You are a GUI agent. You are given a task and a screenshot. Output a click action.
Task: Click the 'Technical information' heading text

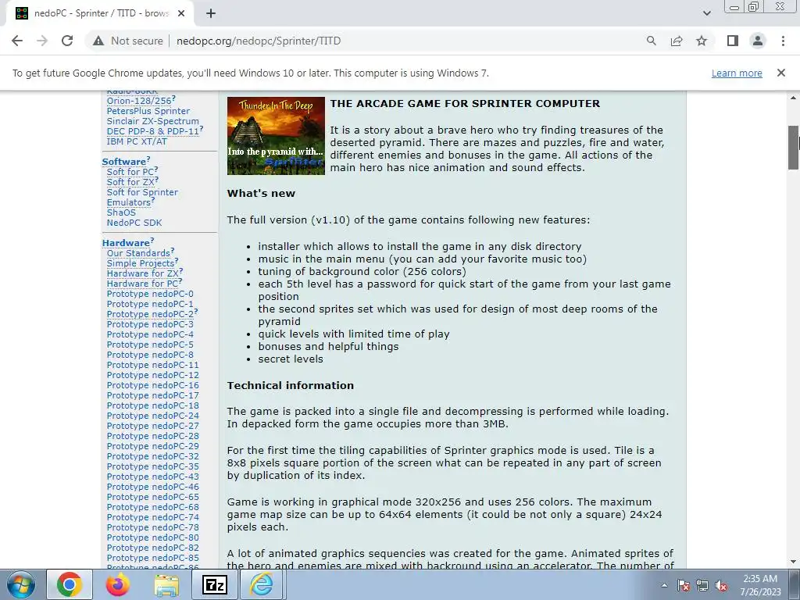[291, 386]
